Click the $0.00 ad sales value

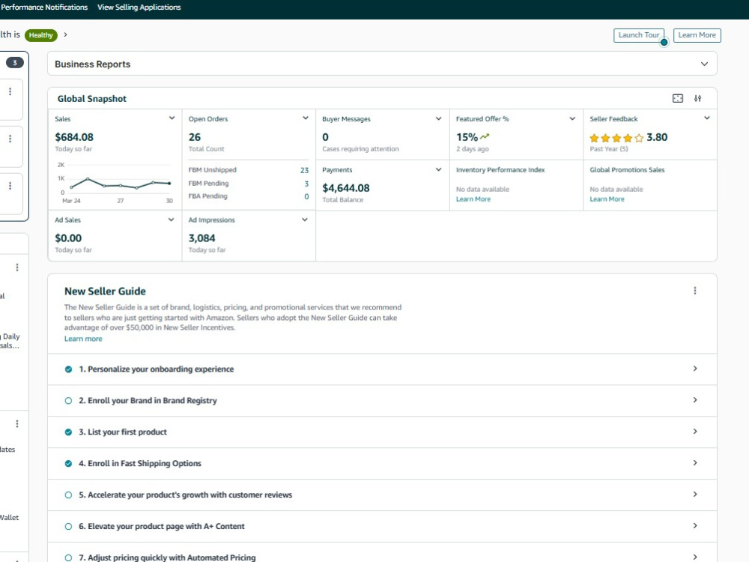tap(68, 238)
